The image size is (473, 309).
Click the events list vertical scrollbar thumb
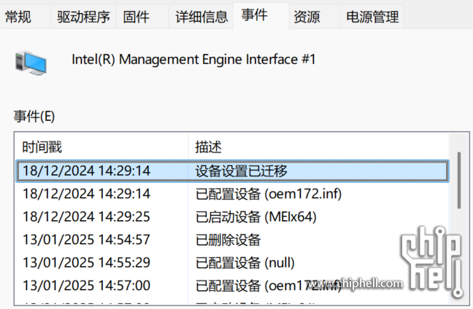(459, 180)
